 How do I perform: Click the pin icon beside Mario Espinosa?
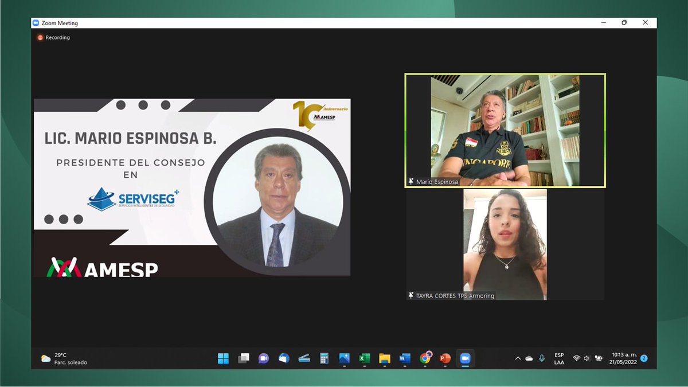tap(411, 181)
